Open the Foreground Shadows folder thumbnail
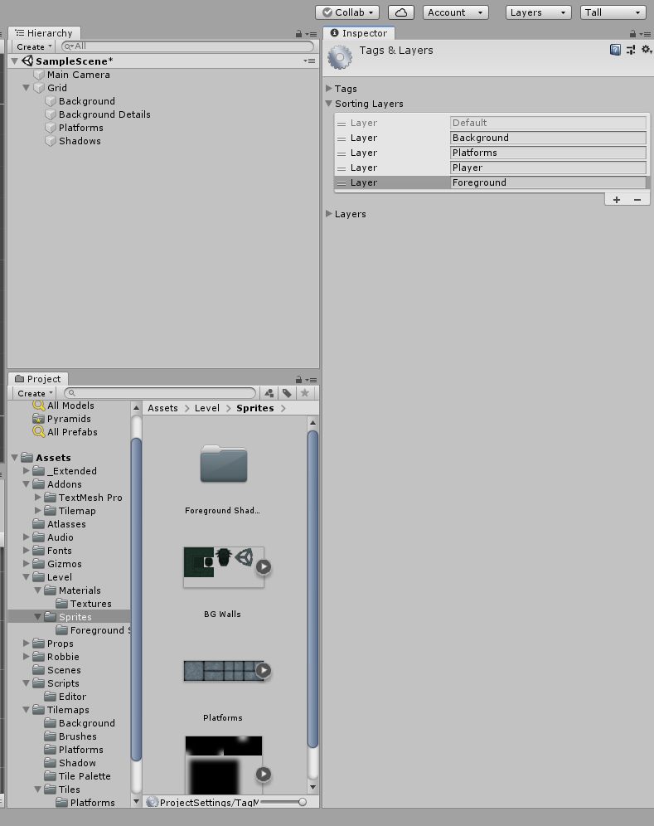Viewport: 654px width, 826px height. click(223, 464)
